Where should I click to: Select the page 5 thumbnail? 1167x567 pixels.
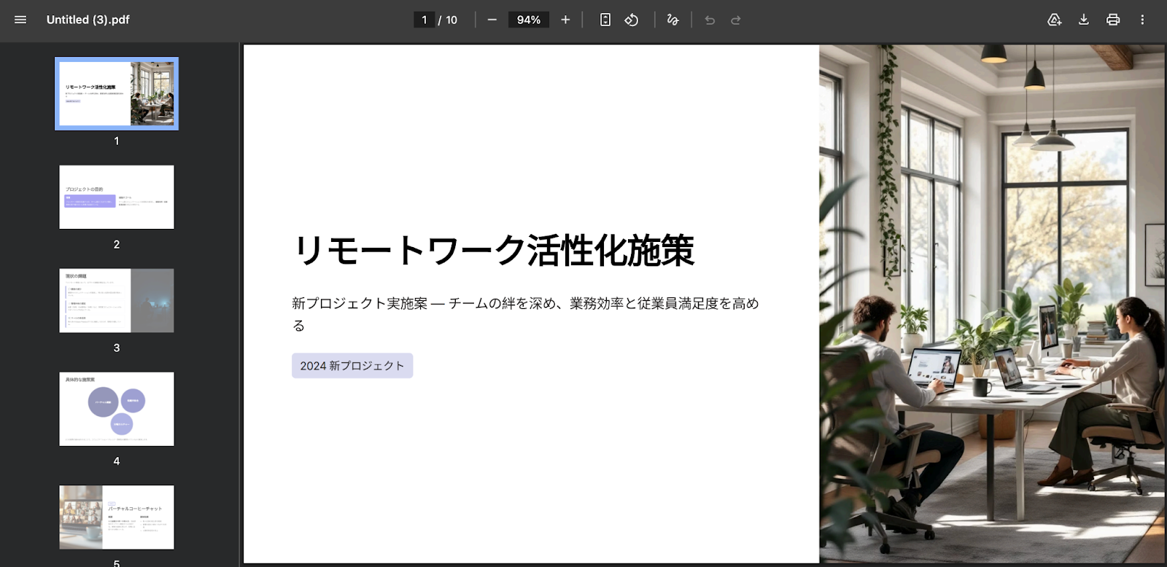(x=117, y=517)
